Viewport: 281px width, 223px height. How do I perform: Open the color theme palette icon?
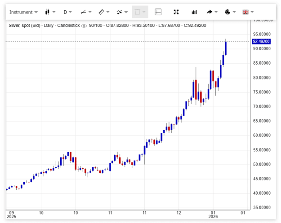[x=227, y=12]
